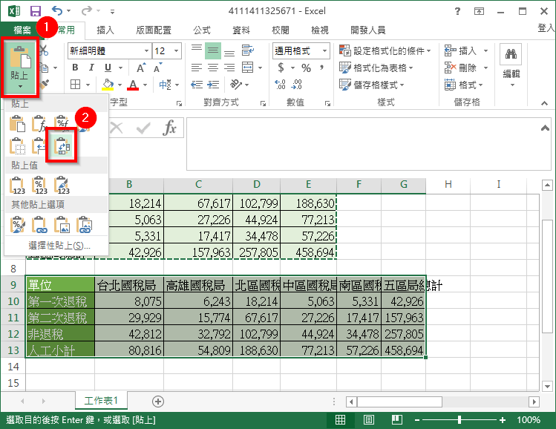The height and width of the screenshot is (429, 556).
Task: Open the Find binoculars editing icon
Action: click(x=511, y=54)
